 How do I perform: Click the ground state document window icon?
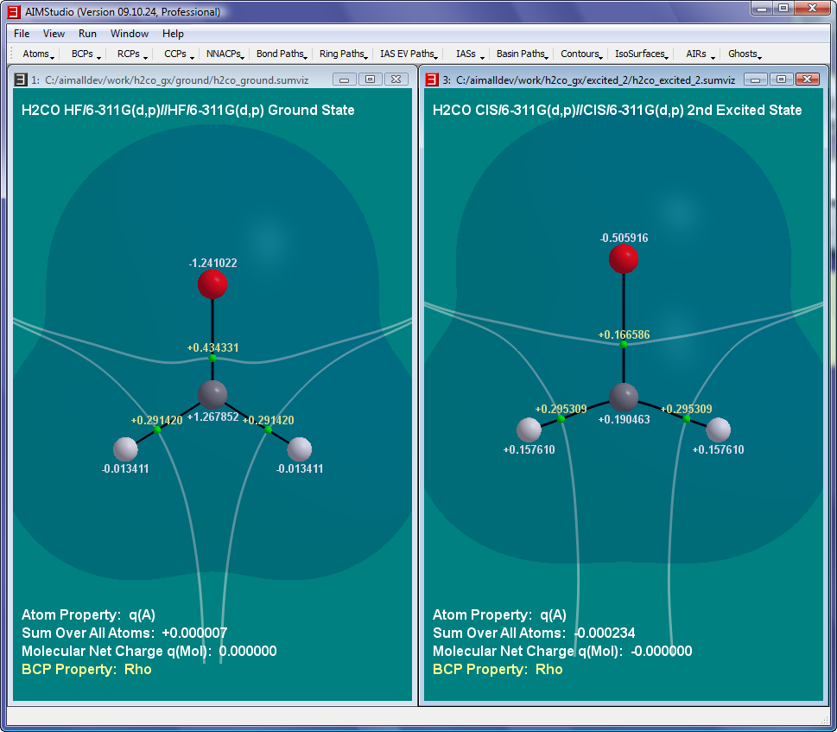(x=20, y=80)
